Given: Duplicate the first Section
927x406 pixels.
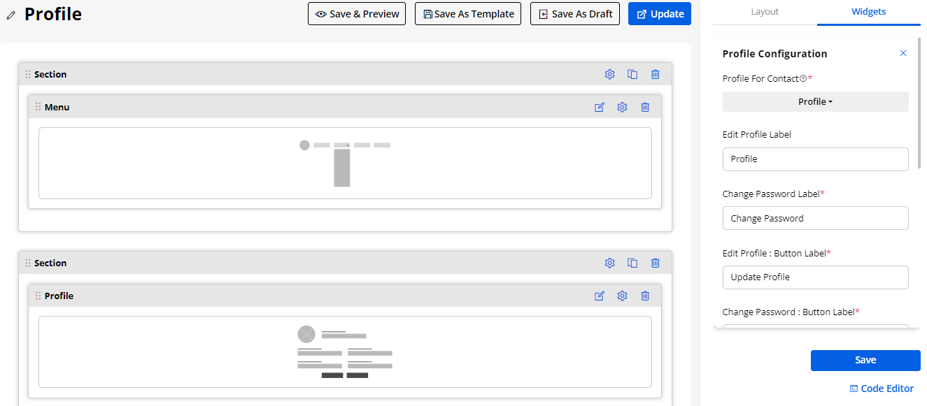Looking at the screenshot, I should [632, 74].
